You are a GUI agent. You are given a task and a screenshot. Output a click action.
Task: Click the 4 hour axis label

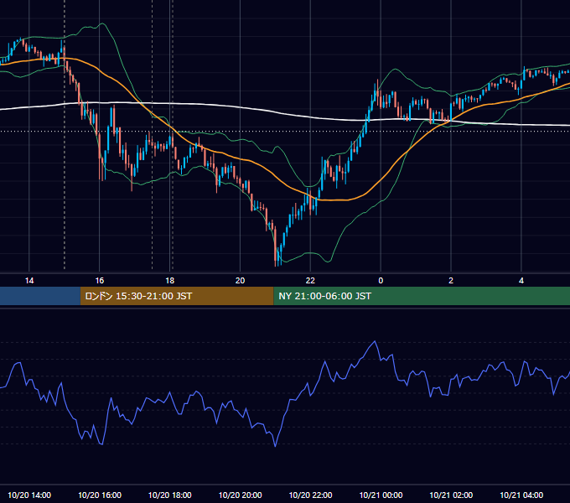coord(521,280)
